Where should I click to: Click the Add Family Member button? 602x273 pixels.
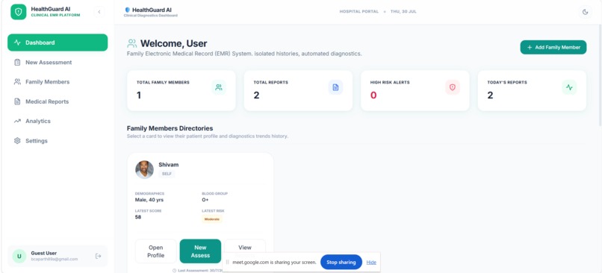(x=553, y=47)
